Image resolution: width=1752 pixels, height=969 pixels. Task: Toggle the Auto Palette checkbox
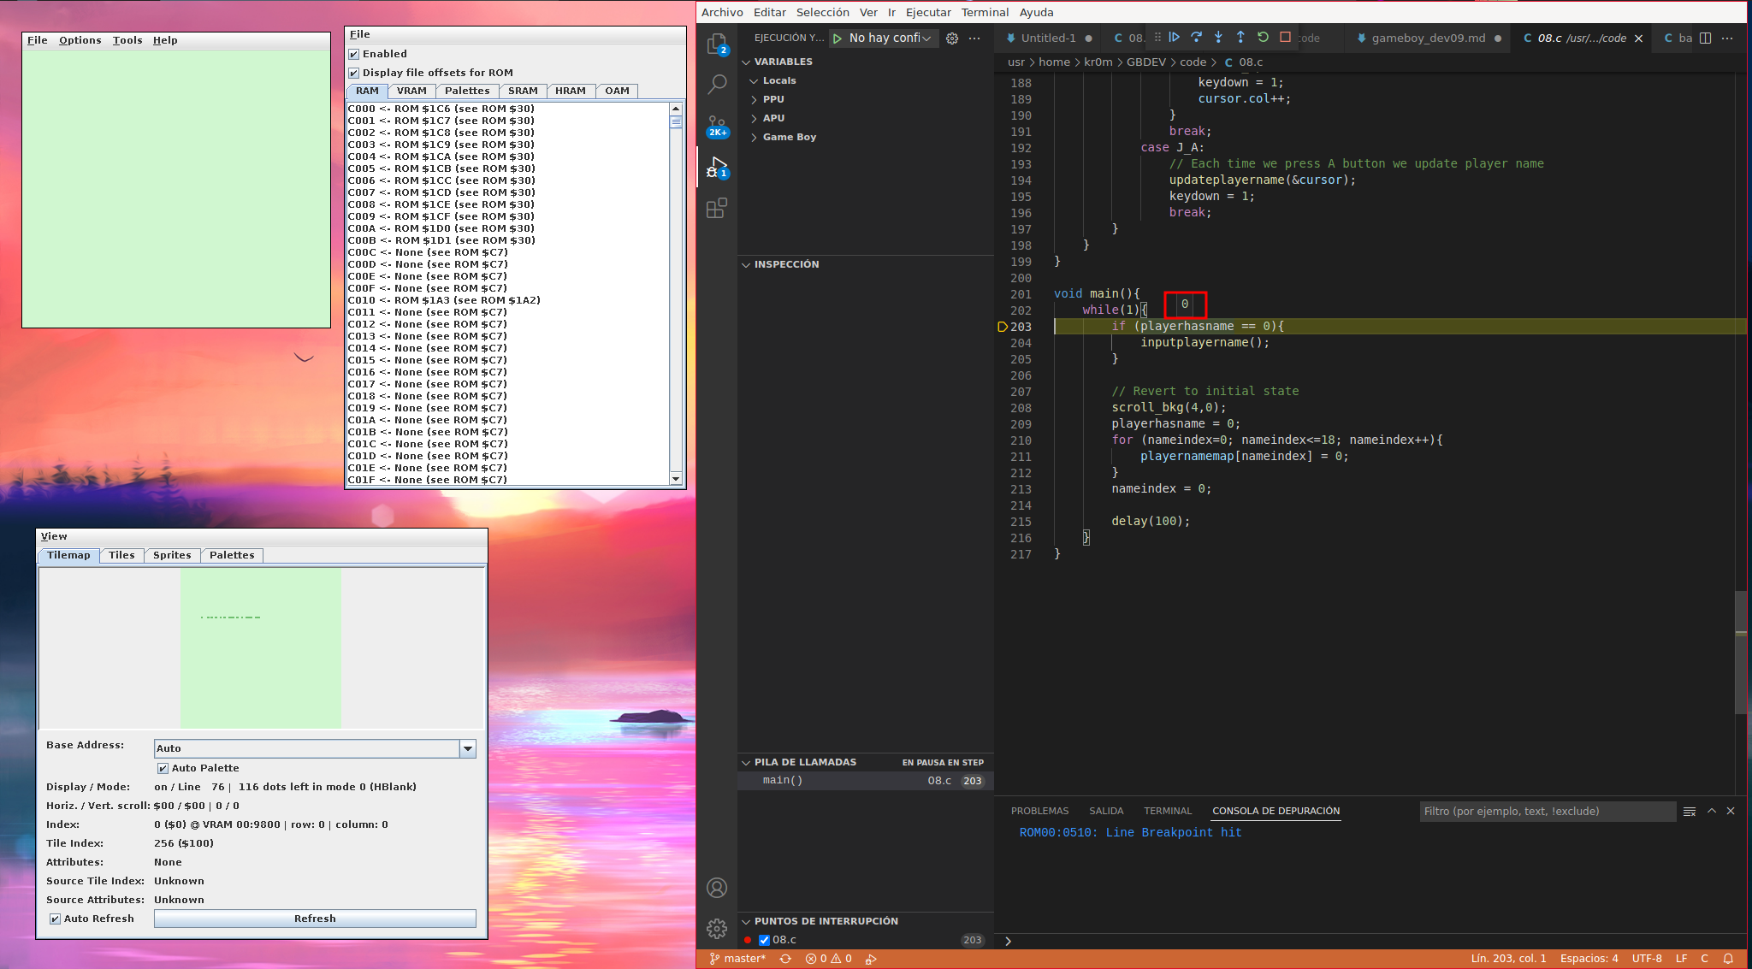coord(163,769)
